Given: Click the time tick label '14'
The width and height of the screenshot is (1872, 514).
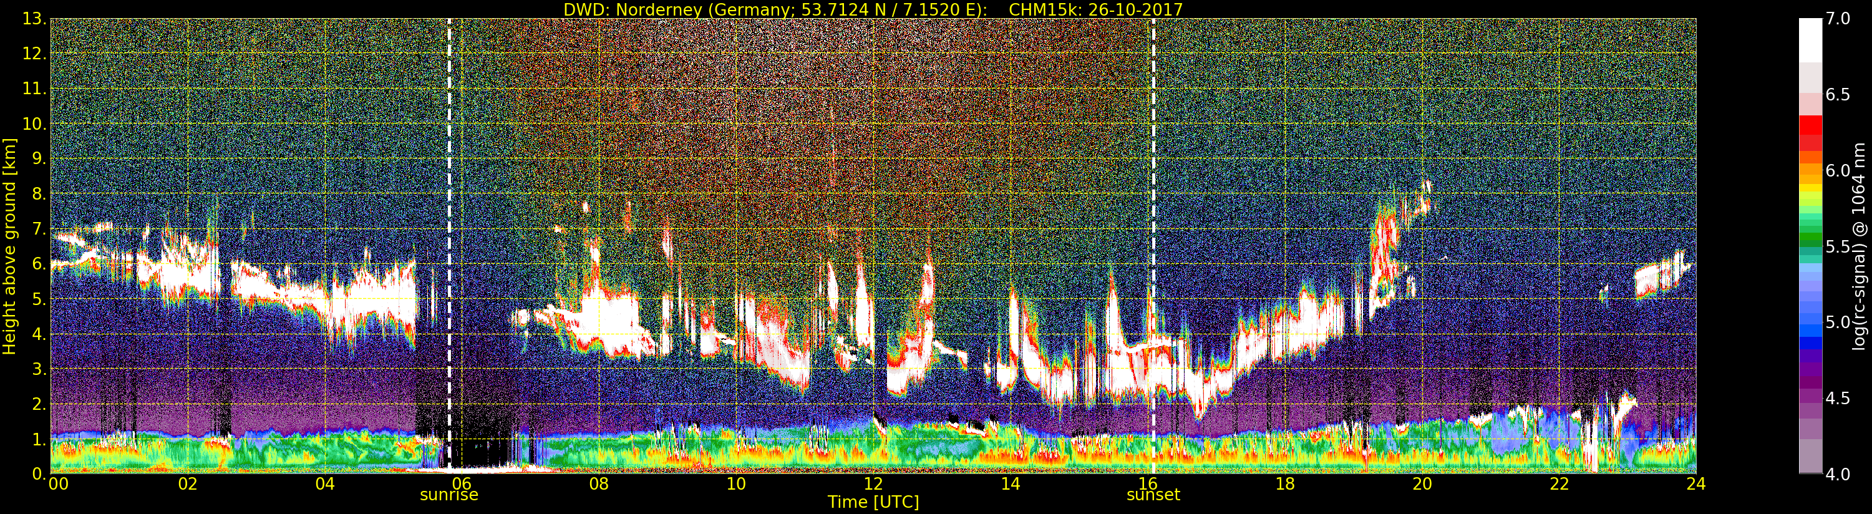Looking at the screenshot, I should coord(1010,484).
